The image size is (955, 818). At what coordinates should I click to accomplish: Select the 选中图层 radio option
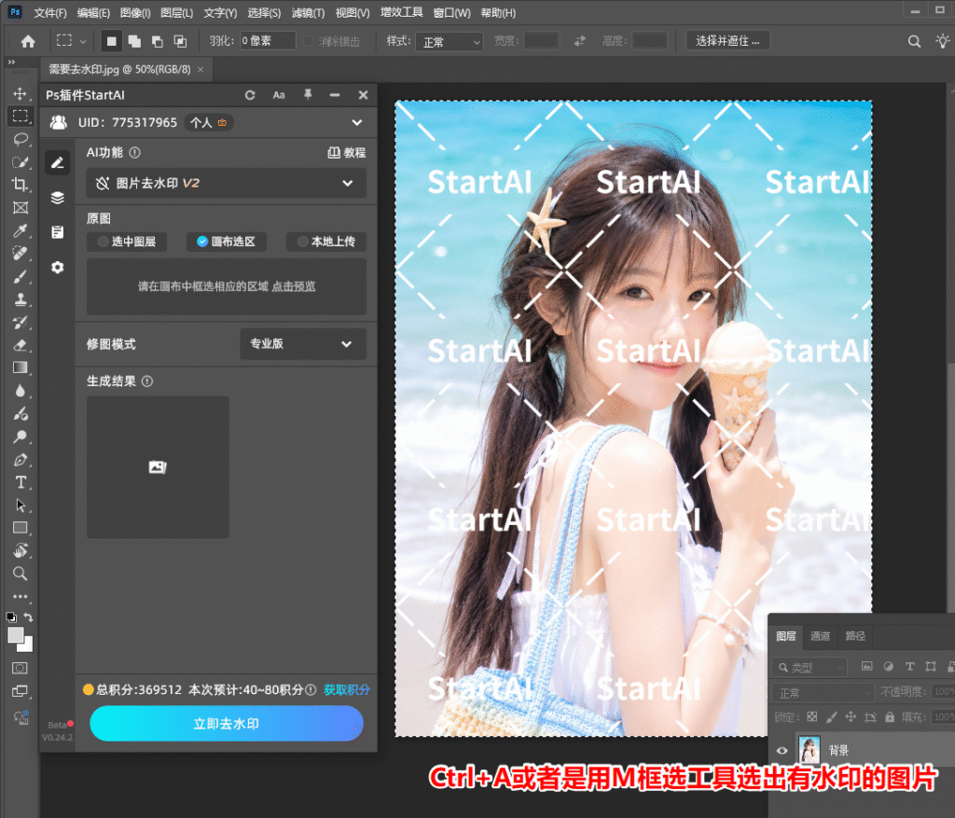pyautogui.click(x=127, y=242)
